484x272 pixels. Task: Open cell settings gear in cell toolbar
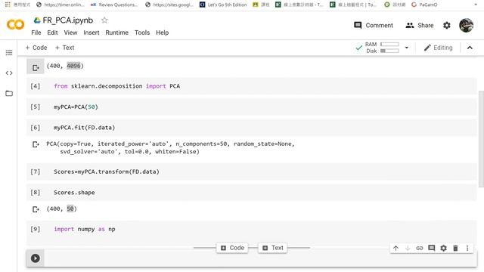pos(444,248)
